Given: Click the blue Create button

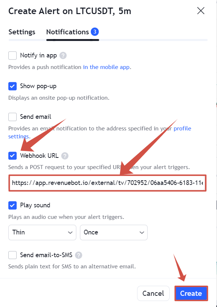Looking at the screenshot, I should pyautogui.click(x=191, y=293).
